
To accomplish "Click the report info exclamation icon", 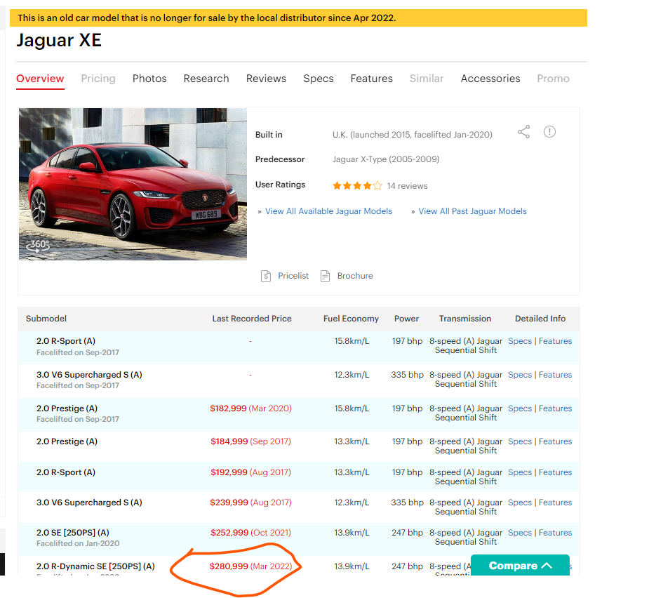I will [x=549, y=132].
